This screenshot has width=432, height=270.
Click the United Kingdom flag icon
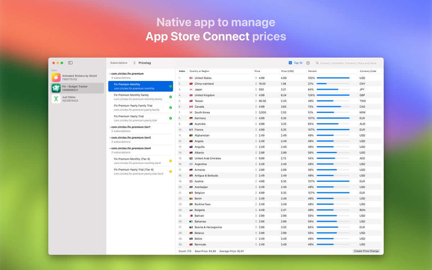click(x=191, y=95)
